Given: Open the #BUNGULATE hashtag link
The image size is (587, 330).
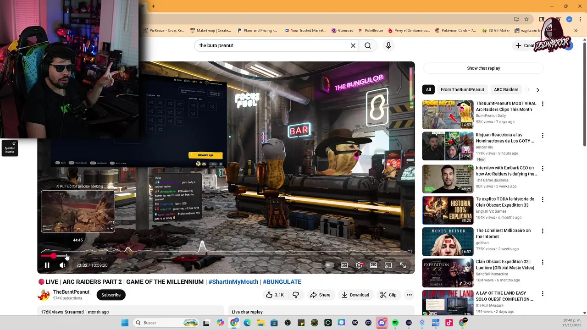Looking at the screenshot, I should click(282, 282).
